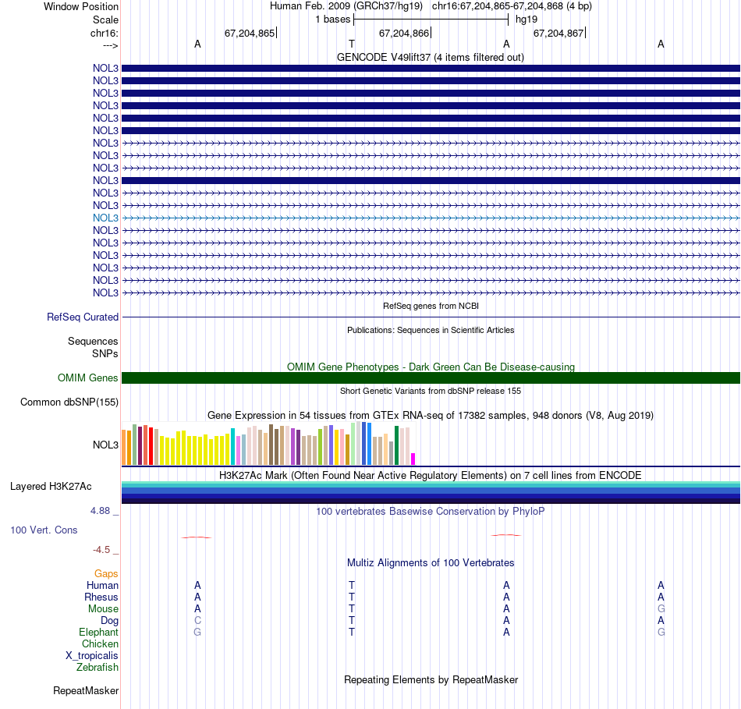This screenshot has width=741, height=709.
Task: Click the magenta bar in the GTEx expression chart
Action: 413,459
